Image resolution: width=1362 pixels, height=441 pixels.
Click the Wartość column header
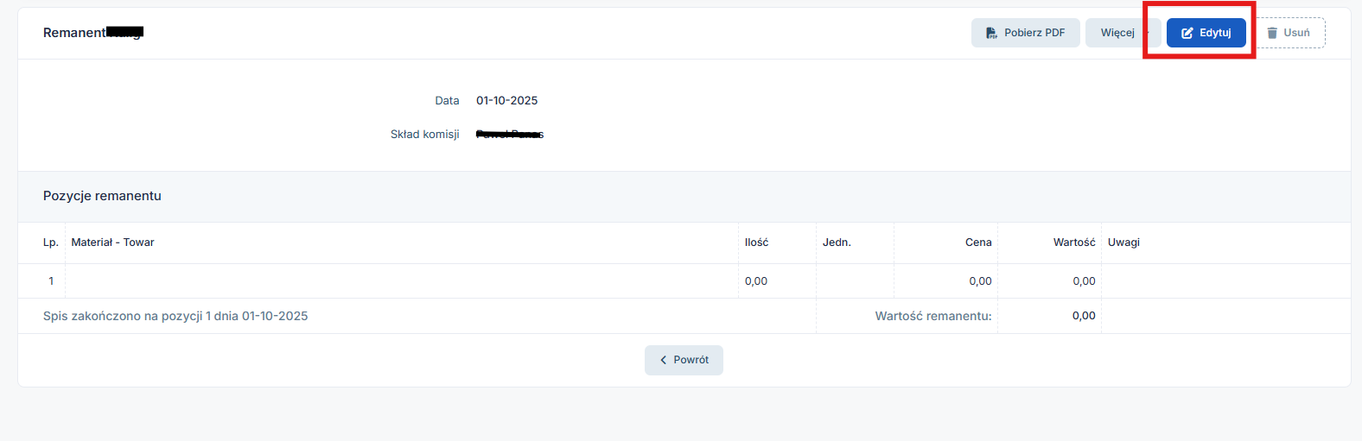tap(1073, 243)
